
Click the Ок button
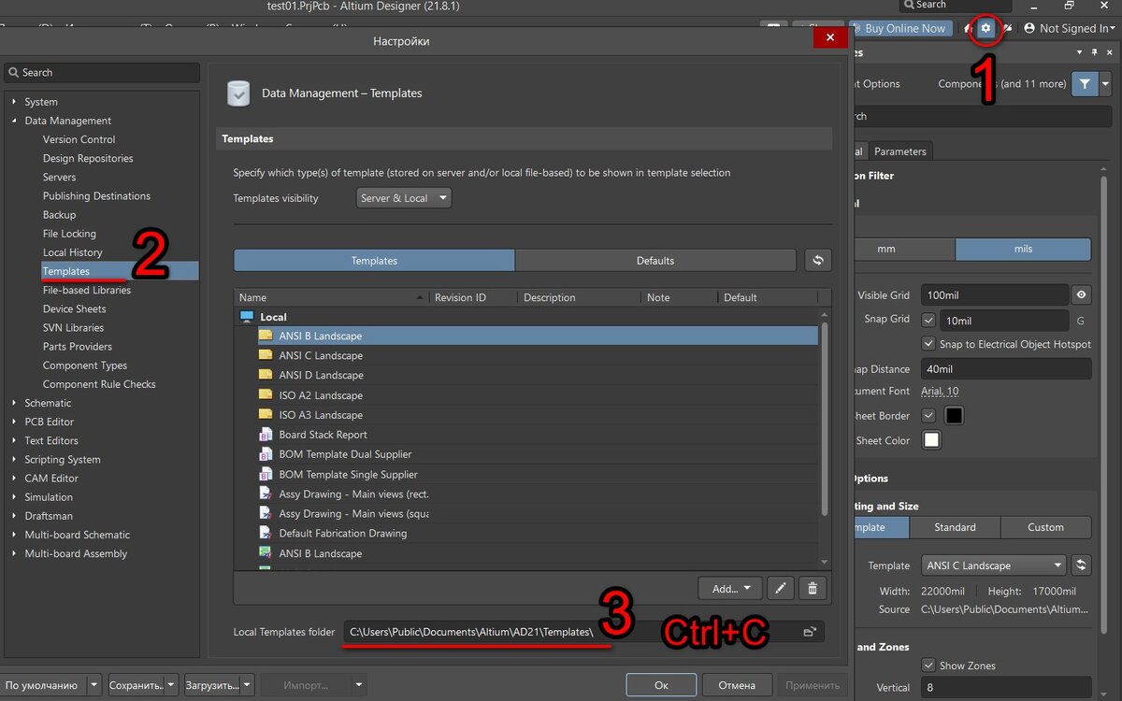point(661,685)
